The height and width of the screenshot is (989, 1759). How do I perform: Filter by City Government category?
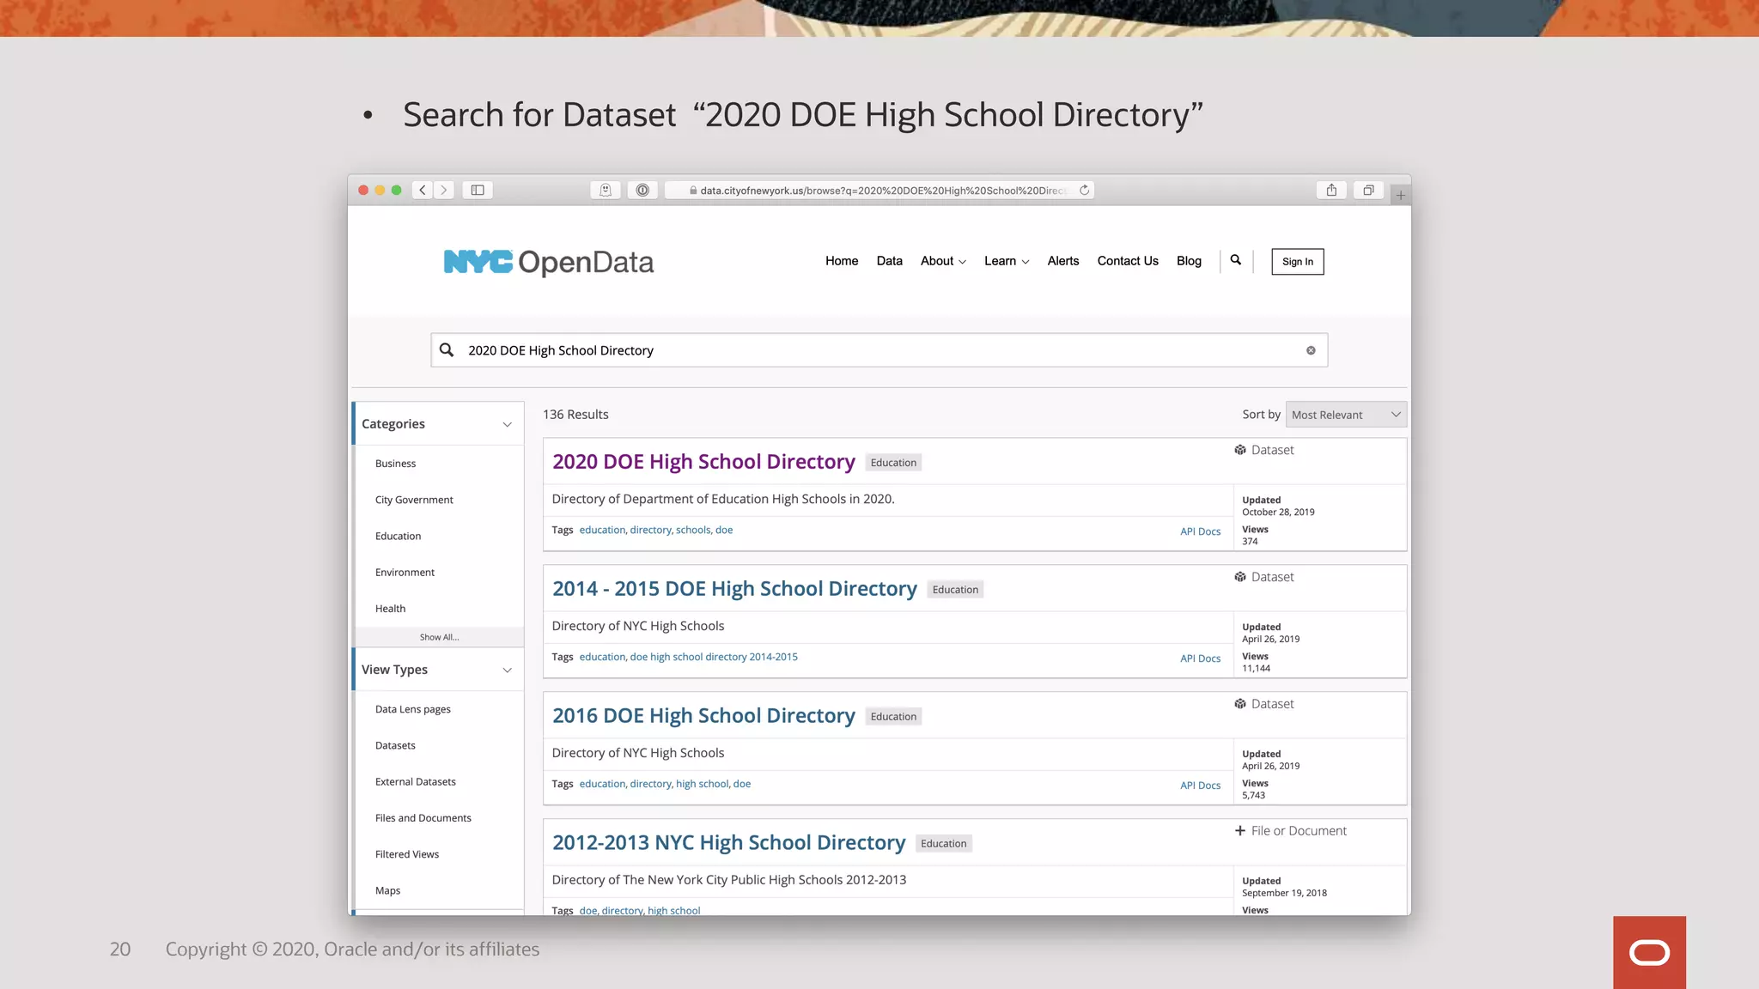point(414,500)
